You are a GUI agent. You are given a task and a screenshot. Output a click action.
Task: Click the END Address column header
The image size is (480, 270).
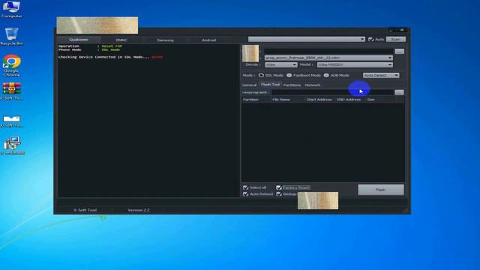(x=349, y=100)
